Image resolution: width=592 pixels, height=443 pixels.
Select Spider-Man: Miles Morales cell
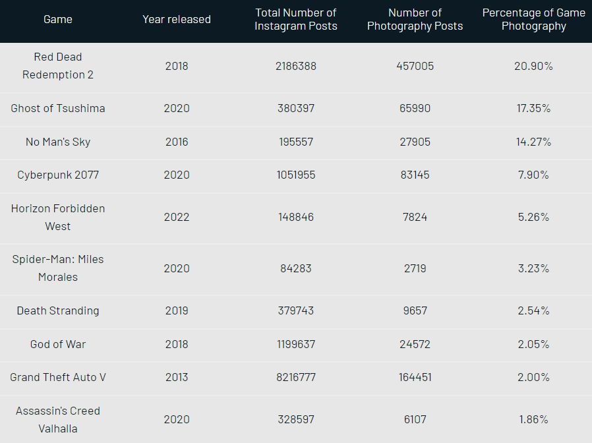[x=58, y=268]
